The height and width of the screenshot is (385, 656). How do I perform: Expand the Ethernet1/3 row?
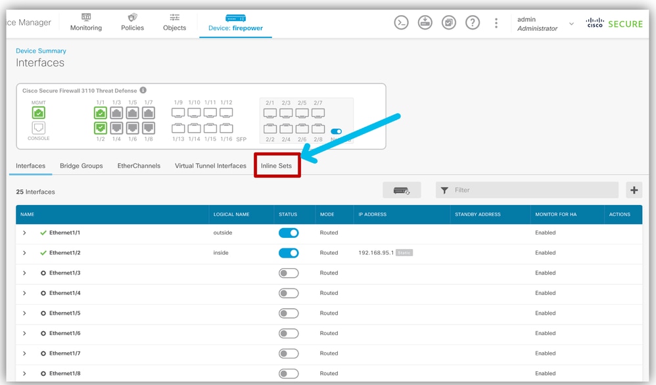pyautogui.click(x=24, y=273)
